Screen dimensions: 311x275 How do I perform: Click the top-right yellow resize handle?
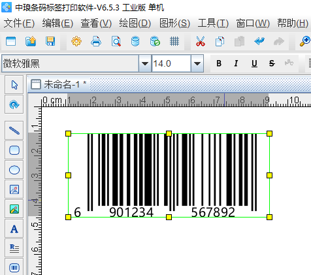269,133
